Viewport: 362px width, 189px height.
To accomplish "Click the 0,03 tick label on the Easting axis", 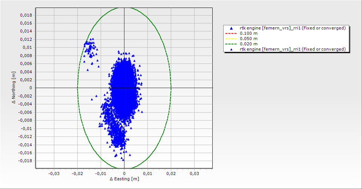I will 194,174.
